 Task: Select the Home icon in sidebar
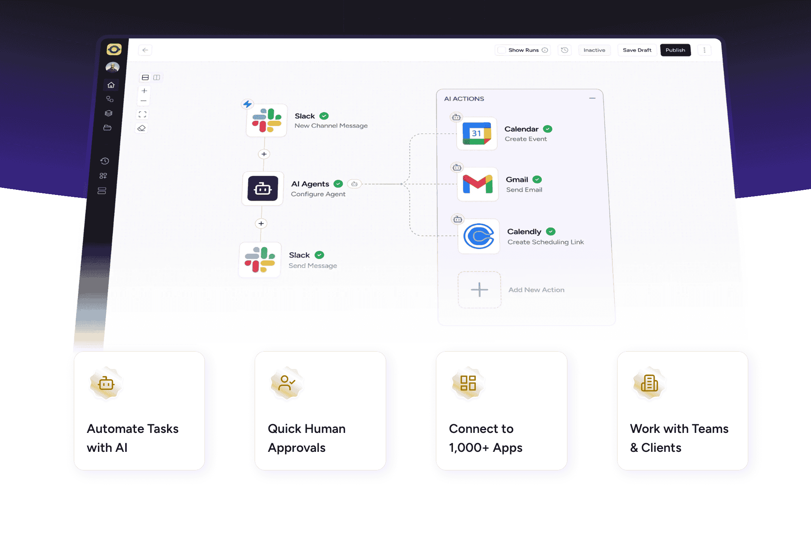111,85
